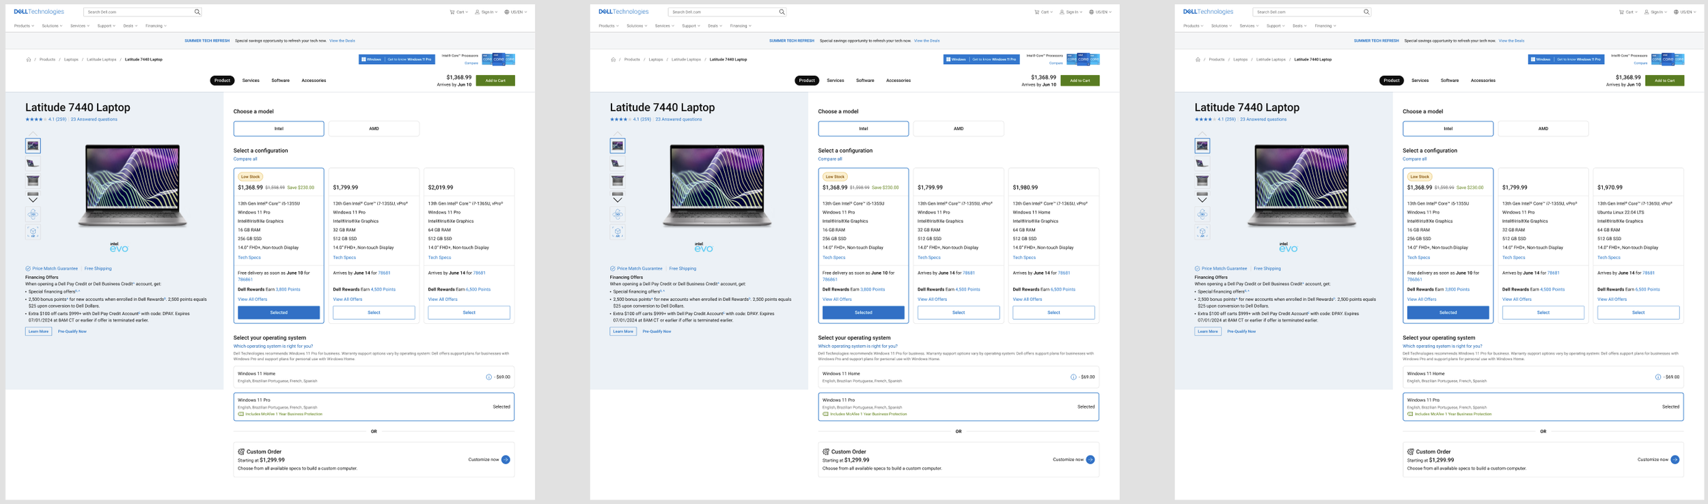Open the US/EN region dropdown in the left page
This screenshot has height=504, width=1708.
click(x=516, y=12)
